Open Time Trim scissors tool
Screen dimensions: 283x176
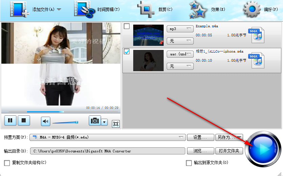(84, 9)
